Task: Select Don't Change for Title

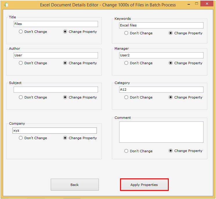Action: (33, 32)
